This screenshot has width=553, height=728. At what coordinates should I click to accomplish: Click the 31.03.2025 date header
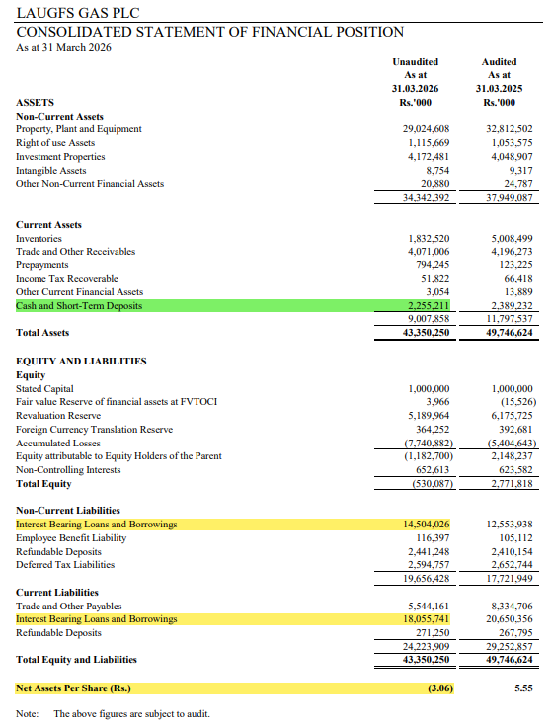tap(499, 88)
